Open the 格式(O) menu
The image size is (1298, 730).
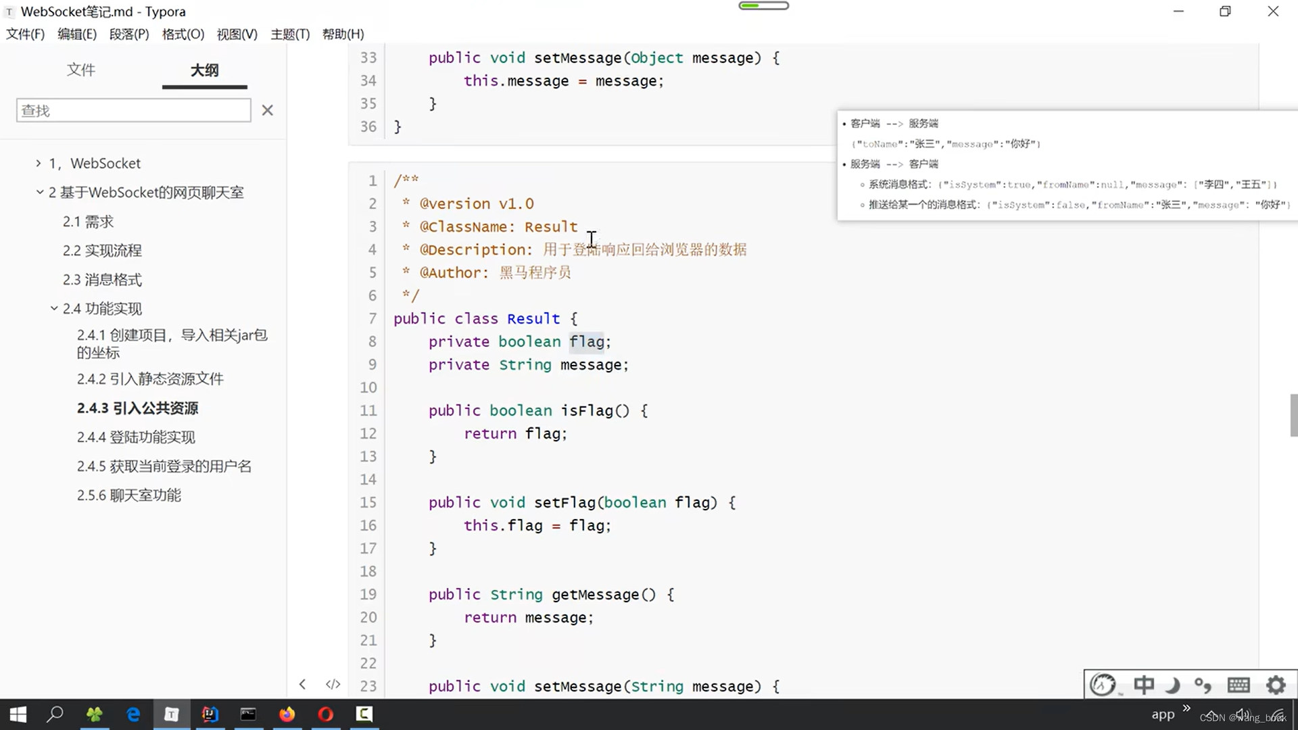coord(183,34)
